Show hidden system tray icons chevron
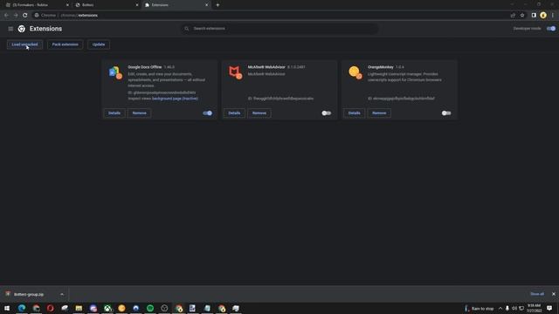Viewport: 559px width, 314px height. tap(500, 308)
